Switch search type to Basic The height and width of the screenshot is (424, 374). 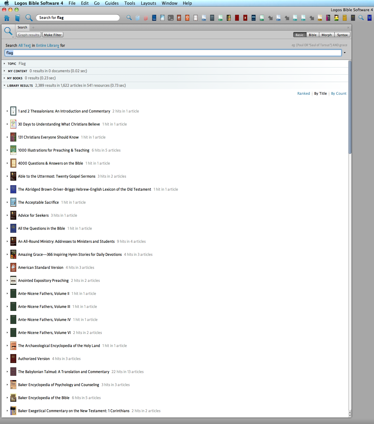(299, 35)
